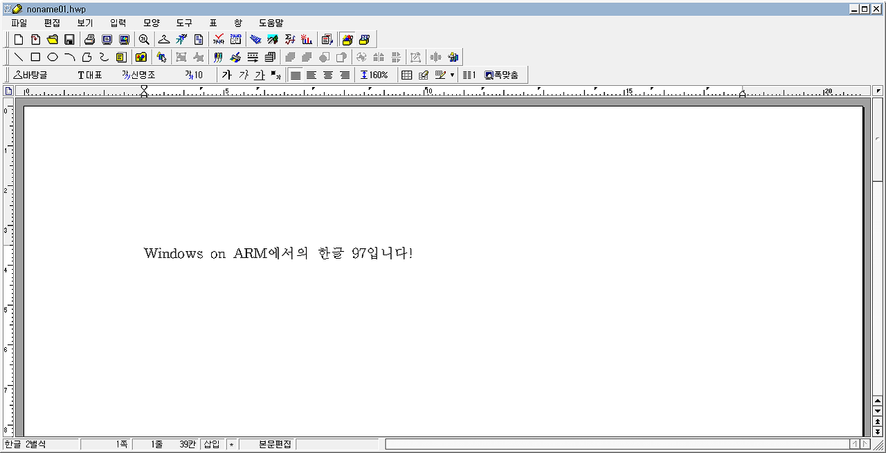Click the Save floppy disk icon

click(x=69, y=40)
